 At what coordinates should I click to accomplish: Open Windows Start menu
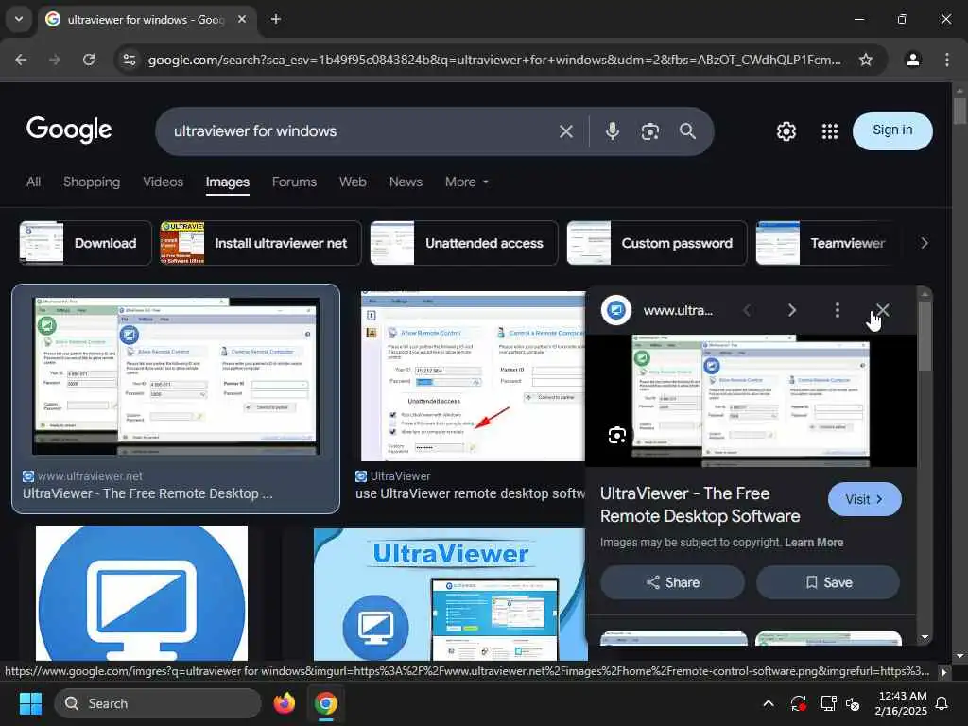click(30, 703)
